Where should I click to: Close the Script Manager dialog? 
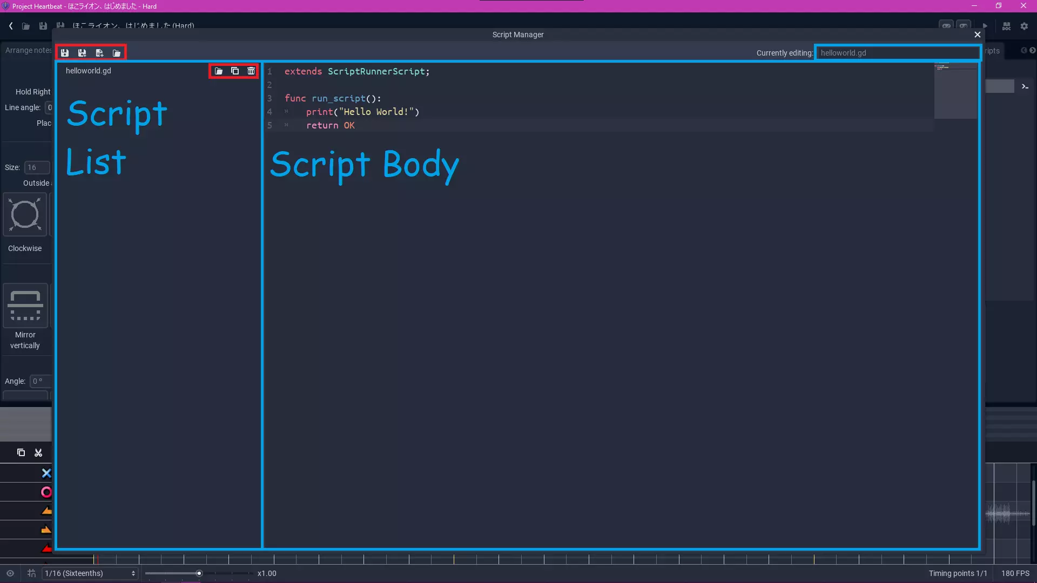point(977,35)
